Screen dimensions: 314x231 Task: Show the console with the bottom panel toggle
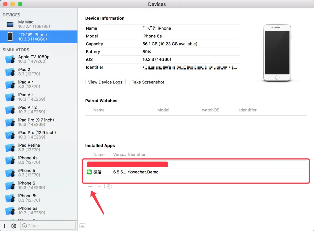(82, 226)
